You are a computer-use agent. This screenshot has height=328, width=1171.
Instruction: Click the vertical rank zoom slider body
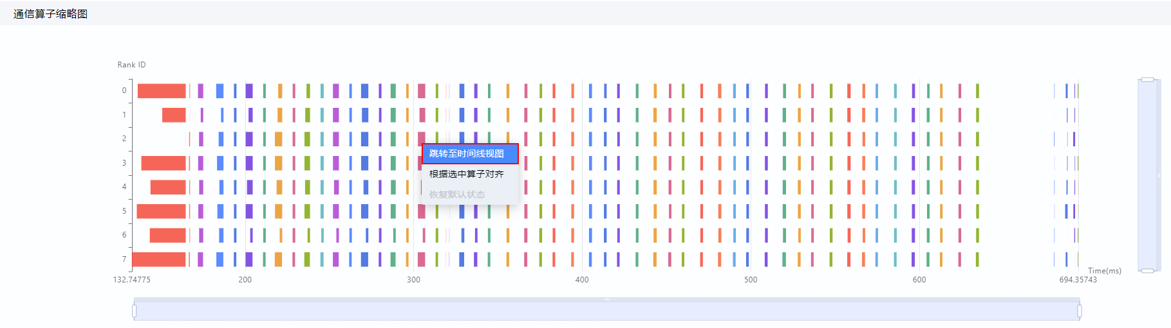click(x=1147, y=175)
